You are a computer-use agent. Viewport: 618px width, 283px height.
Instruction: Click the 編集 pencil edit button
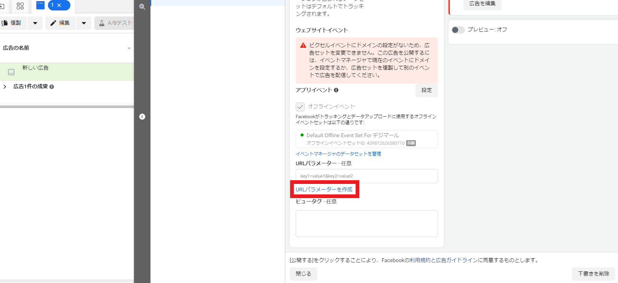(61, 23)
